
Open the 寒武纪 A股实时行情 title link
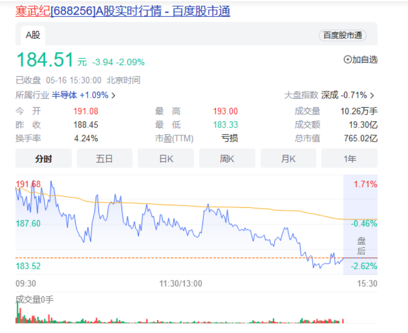pos(123,11)
